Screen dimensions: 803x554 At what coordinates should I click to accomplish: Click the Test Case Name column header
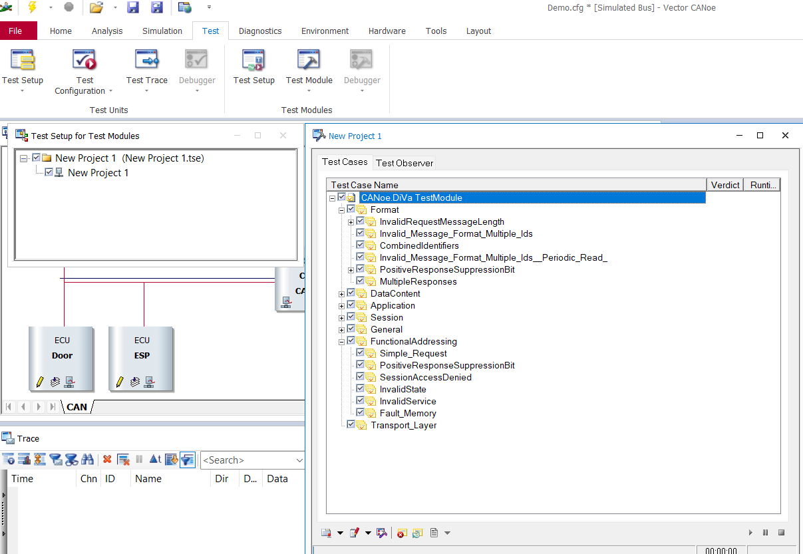click(x=516, y=185)
